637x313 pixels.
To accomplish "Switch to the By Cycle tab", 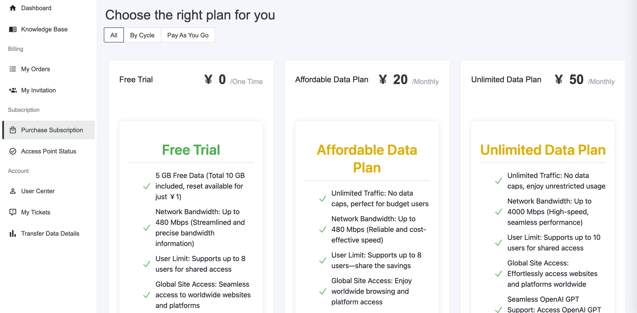I will coord(142,35).
